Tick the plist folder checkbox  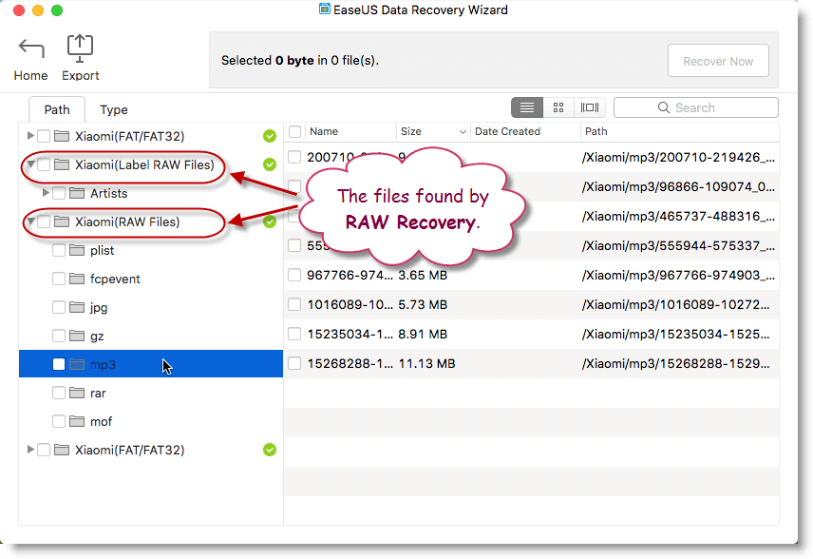[59, 250]
